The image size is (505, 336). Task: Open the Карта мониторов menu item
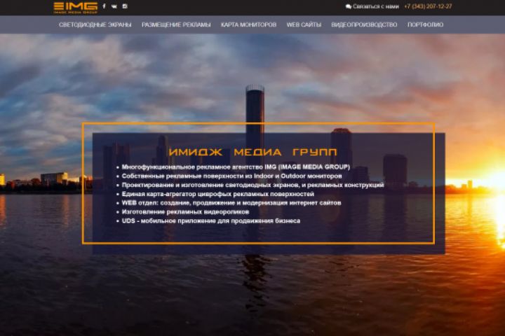coord(248,24)
